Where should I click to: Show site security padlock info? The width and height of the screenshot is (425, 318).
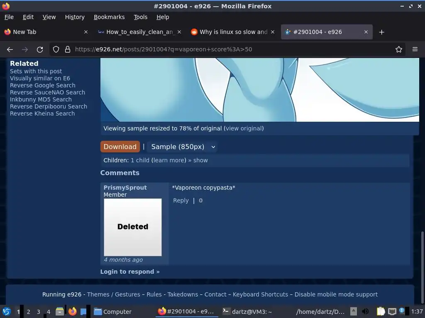(x=68, y=50)
